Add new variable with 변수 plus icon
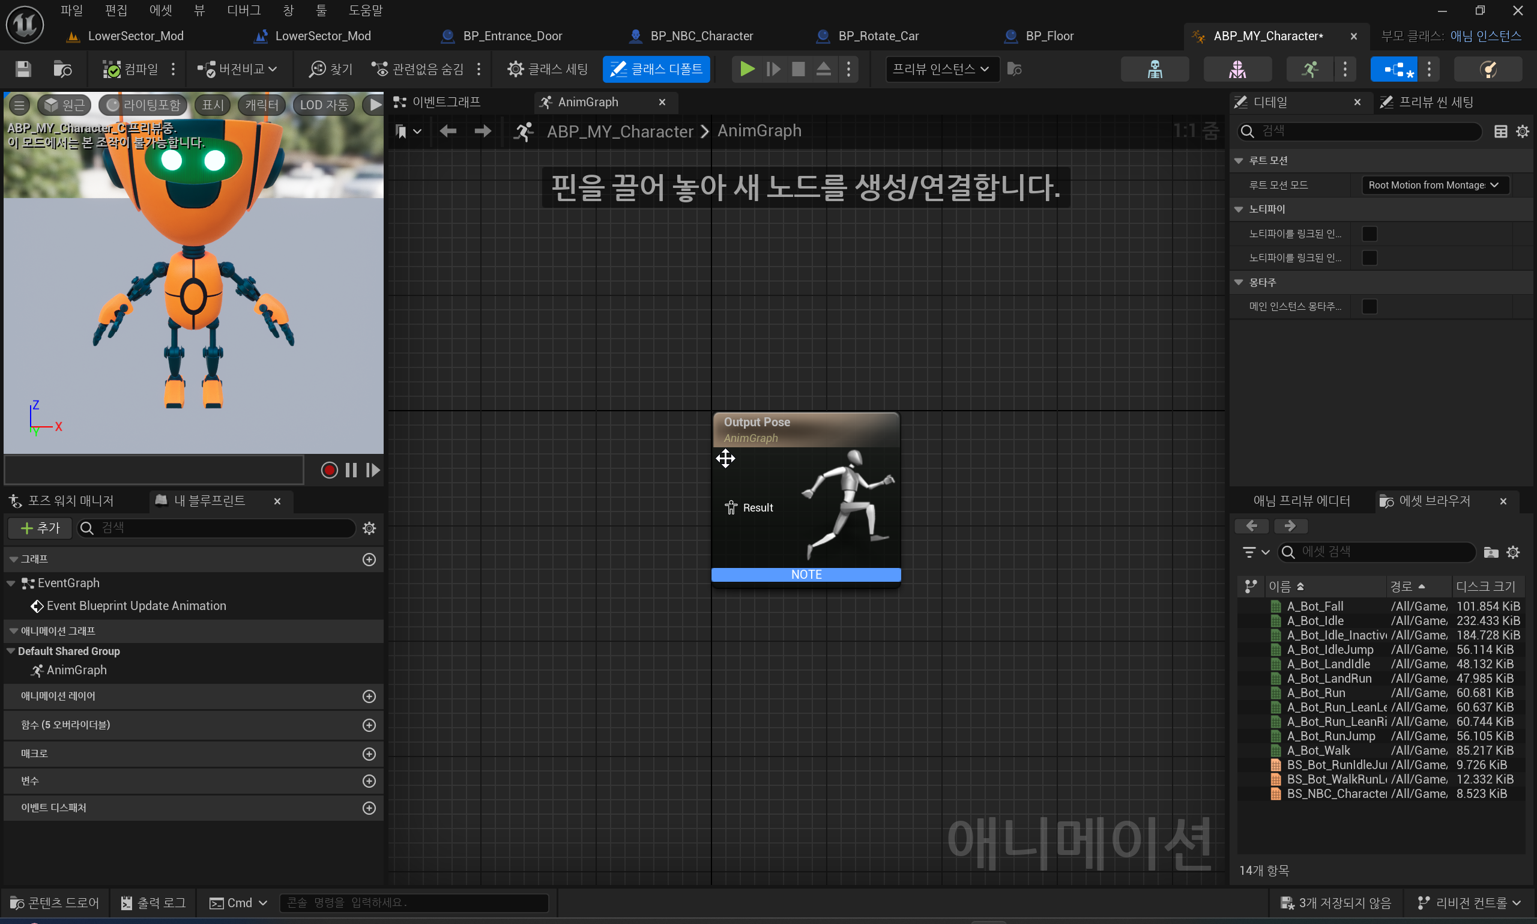1537x924 pixels. tap(369, 781)
